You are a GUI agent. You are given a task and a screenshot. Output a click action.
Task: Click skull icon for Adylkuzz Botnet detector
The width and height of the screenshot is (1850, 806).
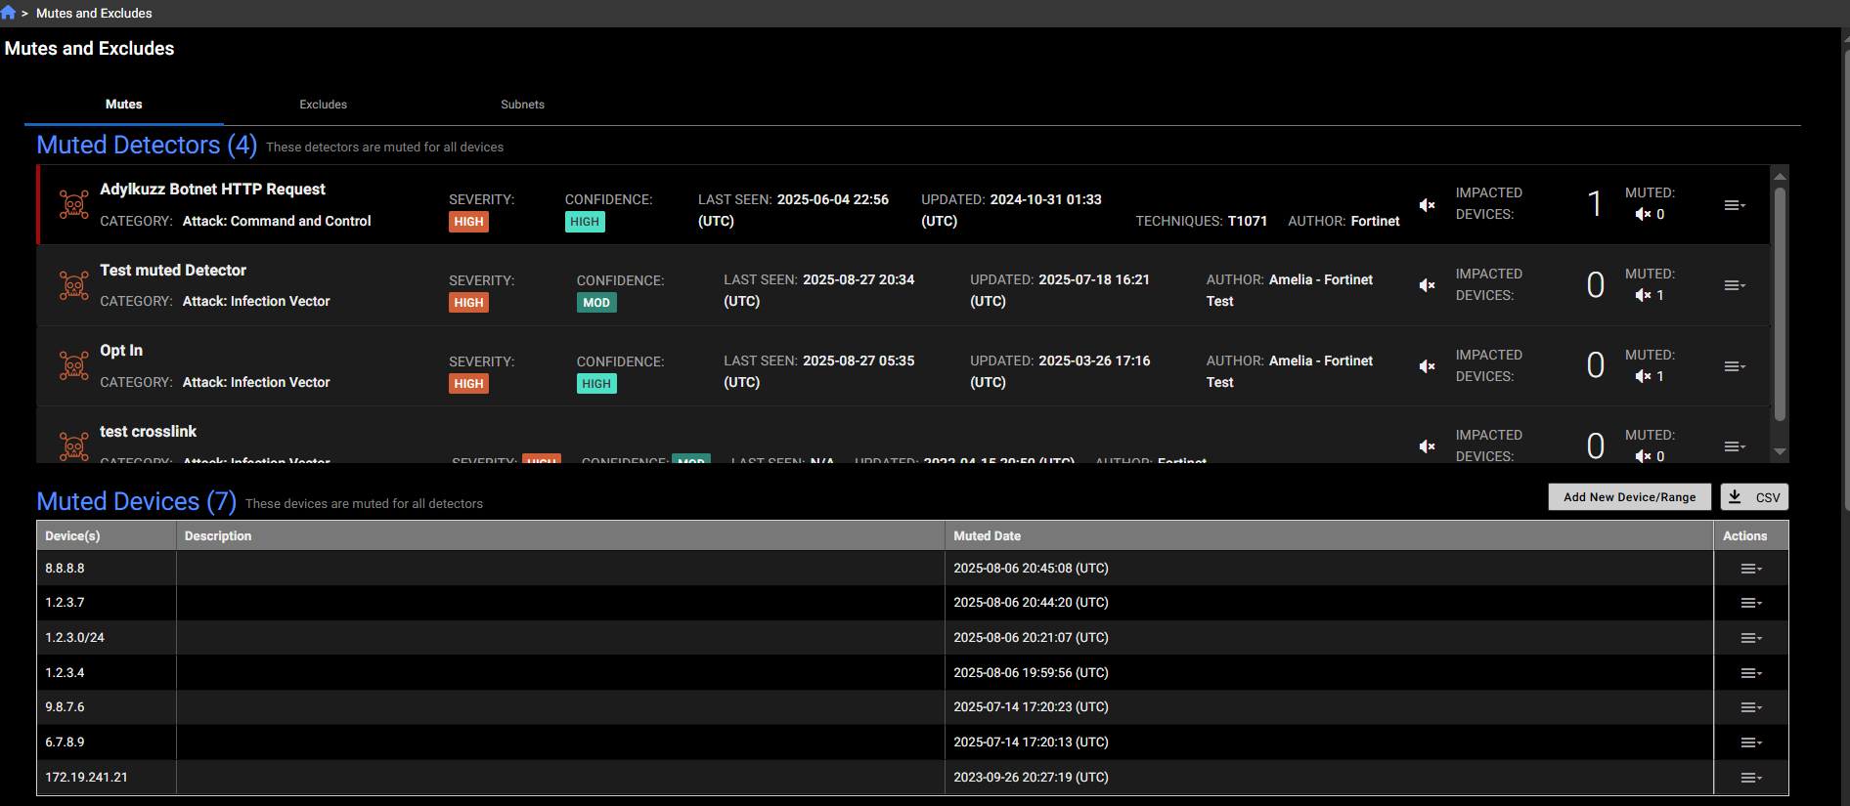point(73,204)
